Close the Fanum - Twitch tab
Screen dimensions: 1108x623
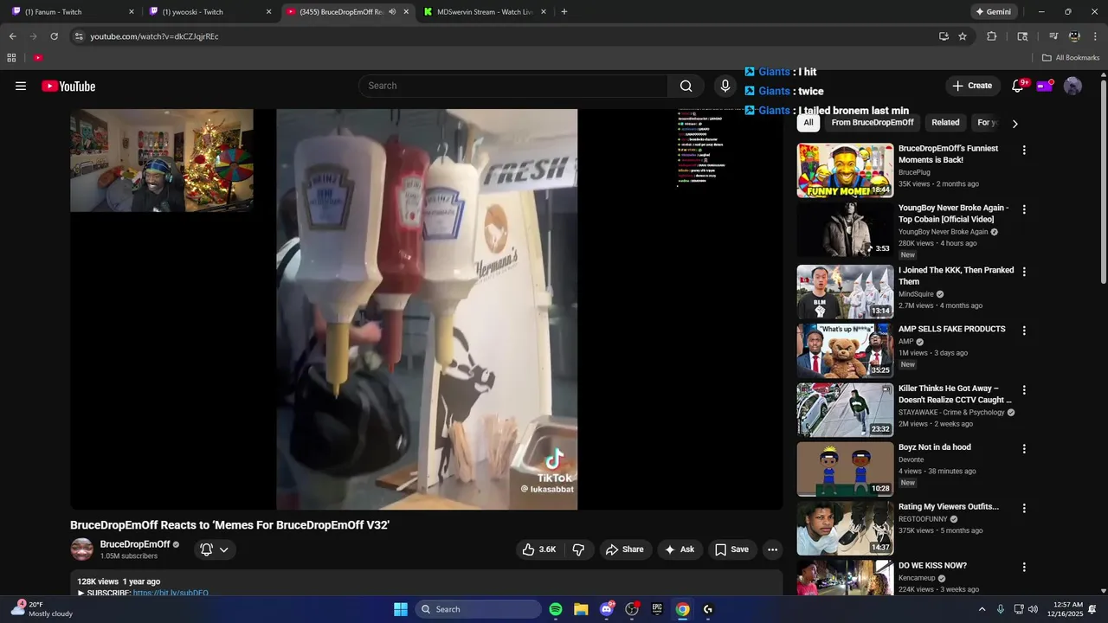132,12
